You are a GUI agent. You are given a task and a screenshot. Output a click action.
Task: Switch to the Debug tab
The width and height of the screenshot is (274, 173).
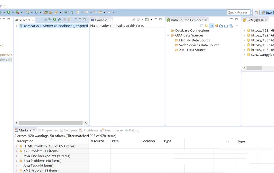(x=132, y=130)
